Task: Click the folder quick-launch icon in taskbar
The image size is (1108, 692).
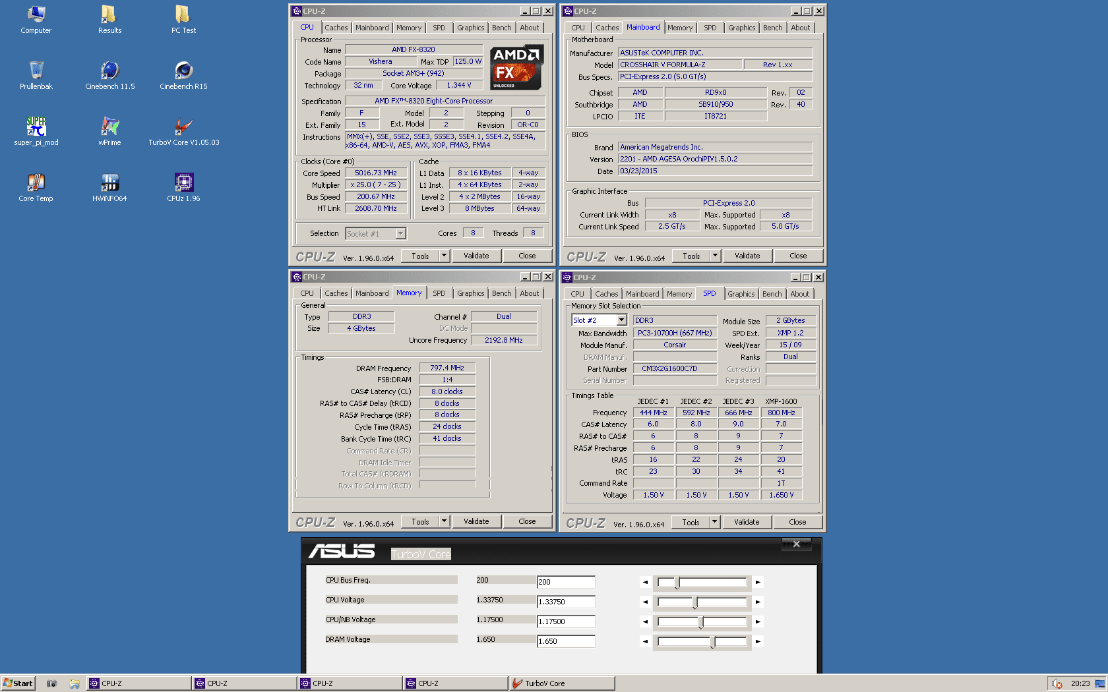Action: [75, 683]
